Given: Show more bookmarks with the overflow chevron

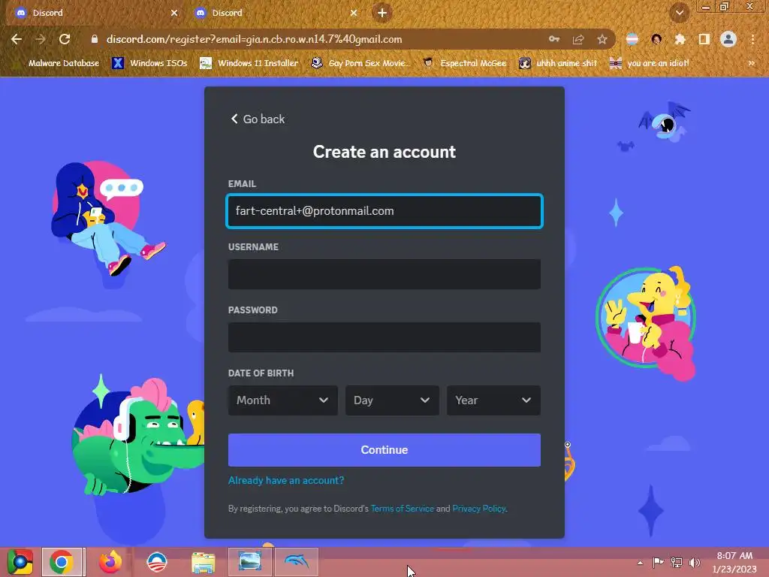Looking at the screenshot, I should pyautogui.click(x=751, y=63).
